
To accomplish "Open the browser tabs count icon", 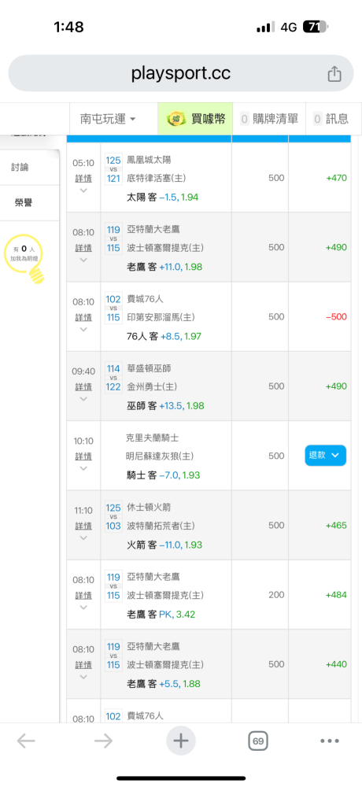I will (x=259, y=741).
